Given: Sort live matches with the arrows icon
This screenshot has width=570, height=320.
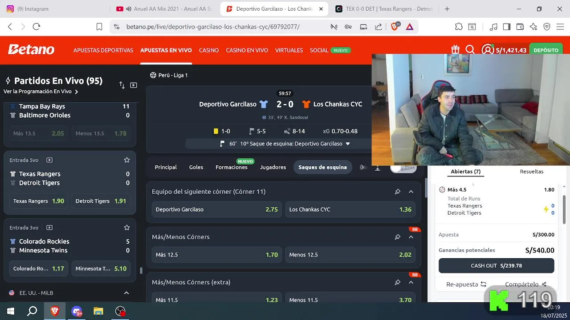Looking at the screenshot, I should pyautogui.click(x=122, y=85).
